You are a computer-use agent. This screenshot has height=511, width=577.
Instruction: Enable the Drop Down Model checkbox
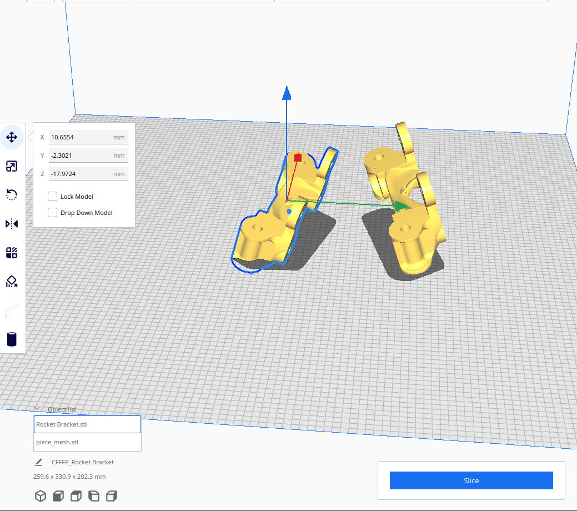(52, 212)
